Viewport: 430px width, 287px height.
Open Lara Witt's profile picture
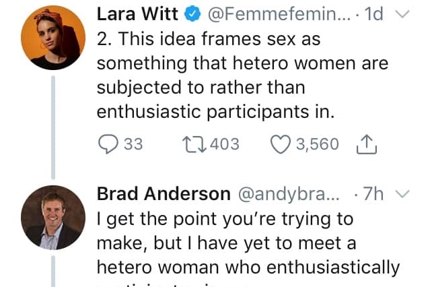pos(53,38)
